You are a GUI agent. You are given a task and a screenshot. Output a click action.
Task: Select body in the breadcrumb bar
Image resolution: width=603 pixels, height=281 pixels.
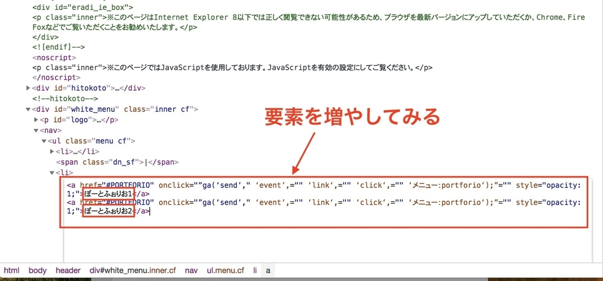coord(37,270)
